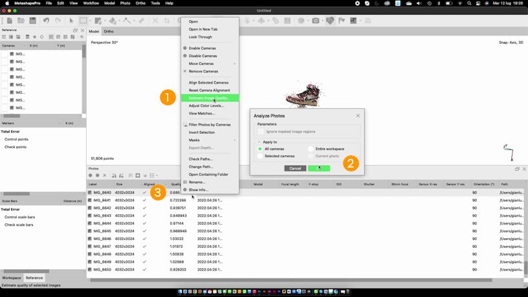Choose the Selected cameras radio option
The width and height of the screenshot is (528, 297).
click(x=261, y=156)
